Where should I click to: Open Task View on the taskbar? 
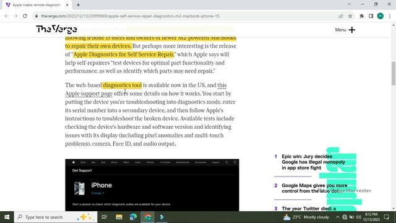click(104, 217)
